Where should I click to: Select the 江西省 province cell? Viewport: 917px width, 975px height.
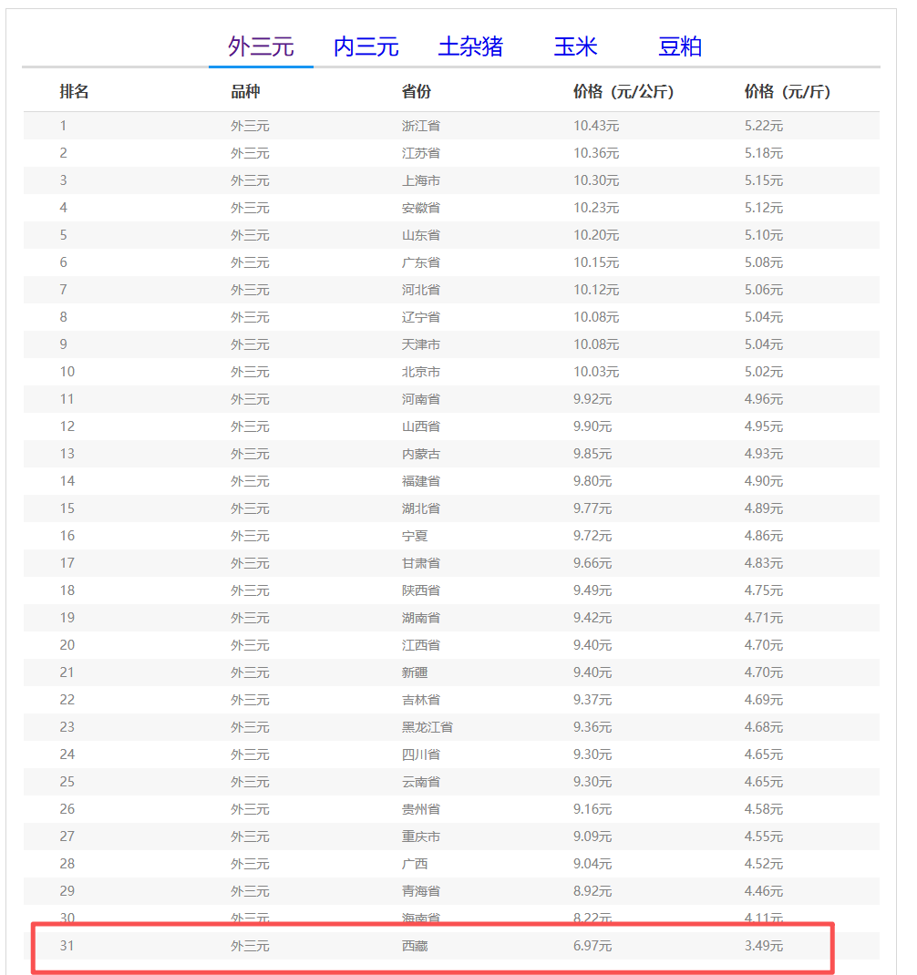pyautogui.click(x=420, y=645)
